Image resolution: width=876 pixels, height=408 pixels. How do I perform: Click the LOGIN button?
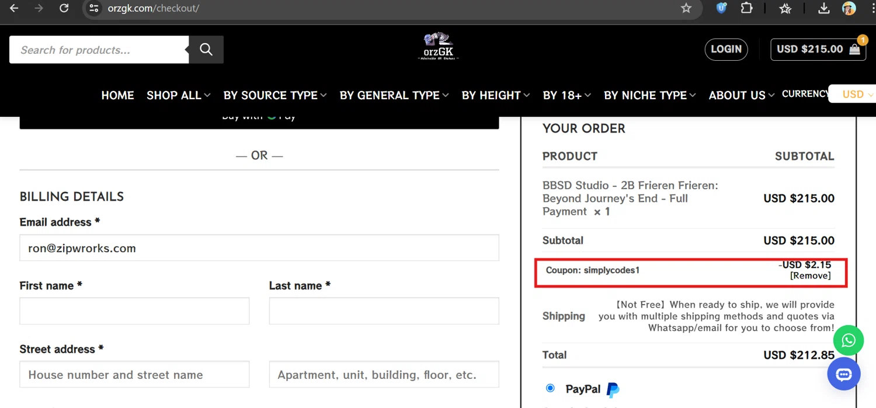(726, 50)
